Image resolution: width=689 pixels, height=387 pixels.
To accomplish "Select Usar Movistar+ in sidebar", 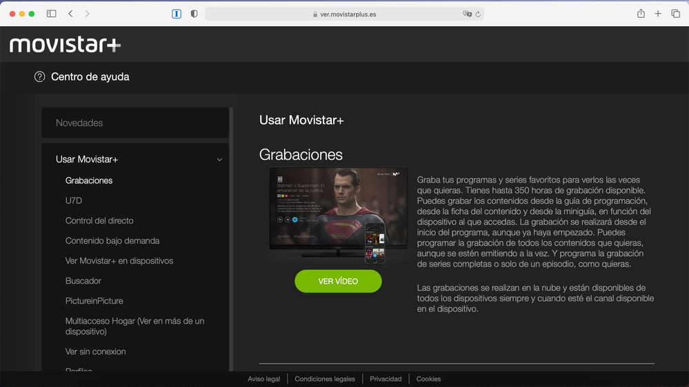I will (87, 159).
